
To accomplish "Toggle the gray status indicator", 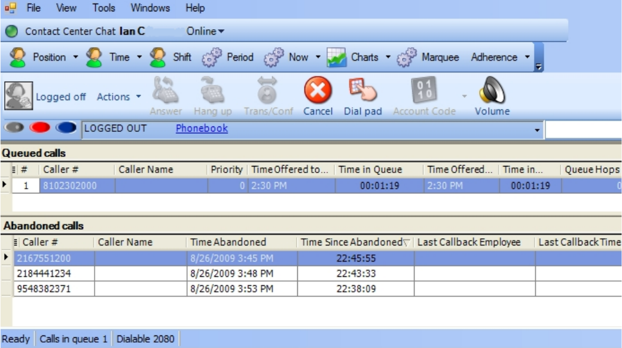I will pyautogui.click(x=16, y=128).
